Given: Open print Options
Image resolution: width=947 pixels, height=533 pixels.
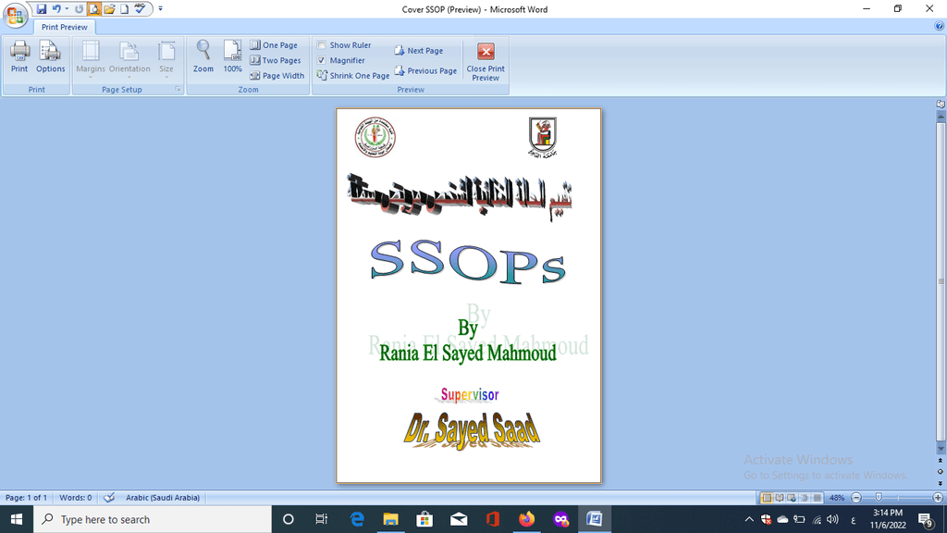Looking at the screenshot, I should [x=50, y=57].
